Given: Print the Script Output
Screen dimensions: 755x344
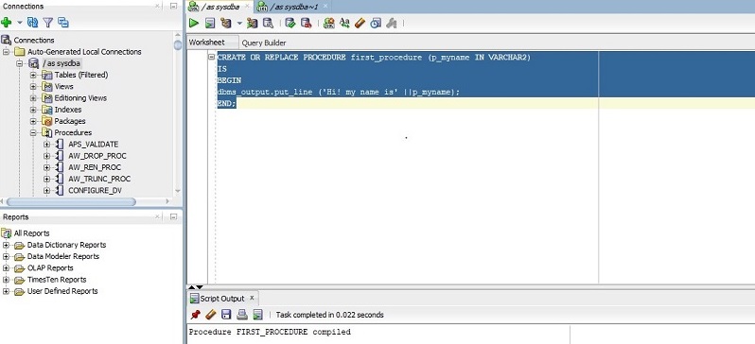Looking at the screenshot, I should coord(241,315).
